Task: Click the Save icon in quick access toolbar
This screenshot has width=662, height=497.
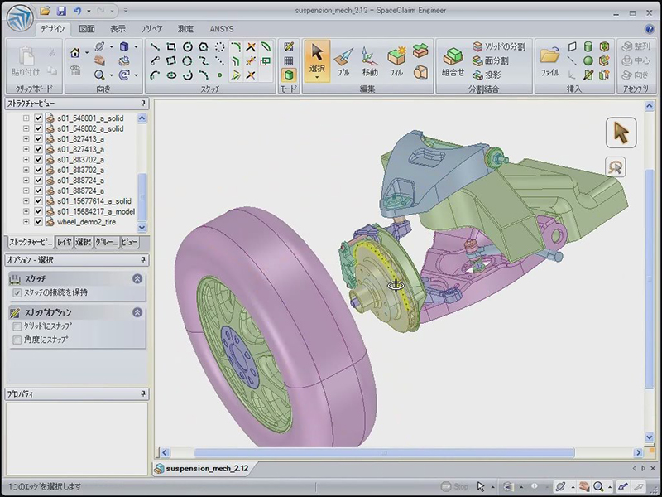Action: click(x=60, y=12)
